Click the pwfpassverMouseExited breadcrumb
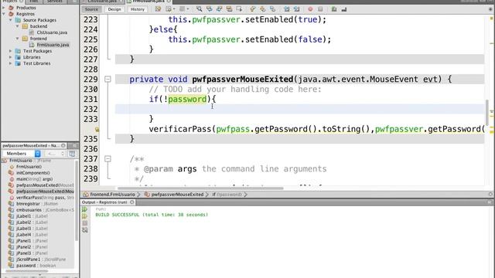Image resolution: width=495 pixels, height=278 pixels. pos(177,195)
